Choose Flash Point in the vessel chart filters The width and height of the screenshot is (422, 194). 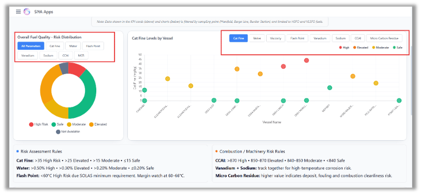[x=297, y=38]
